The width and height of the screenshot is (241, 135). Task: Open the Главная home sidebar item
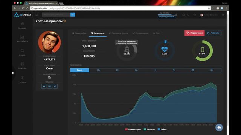click(x=22, y=25)
